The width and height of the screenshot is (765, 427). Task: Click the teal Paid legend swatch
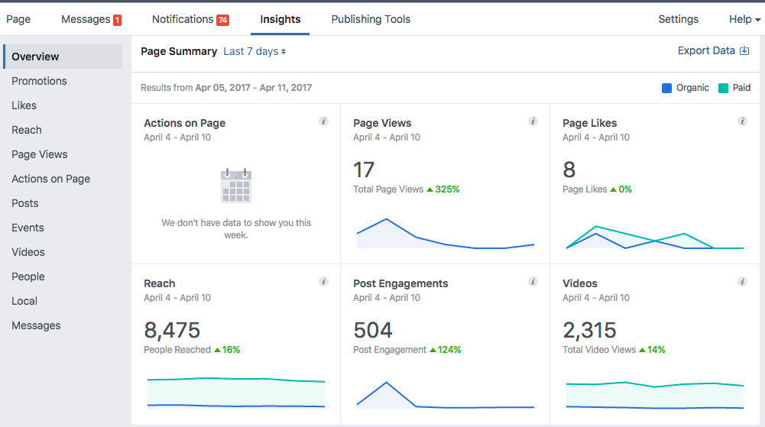(723, 88)
